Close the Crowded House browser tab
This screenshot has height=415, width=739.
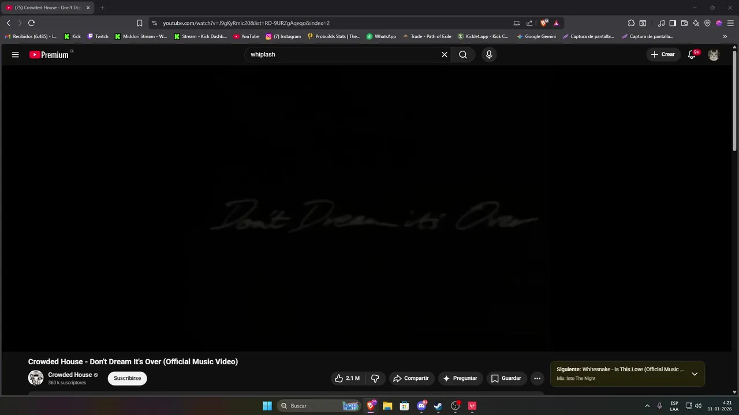pyautogui.click(x=88, y=7)
